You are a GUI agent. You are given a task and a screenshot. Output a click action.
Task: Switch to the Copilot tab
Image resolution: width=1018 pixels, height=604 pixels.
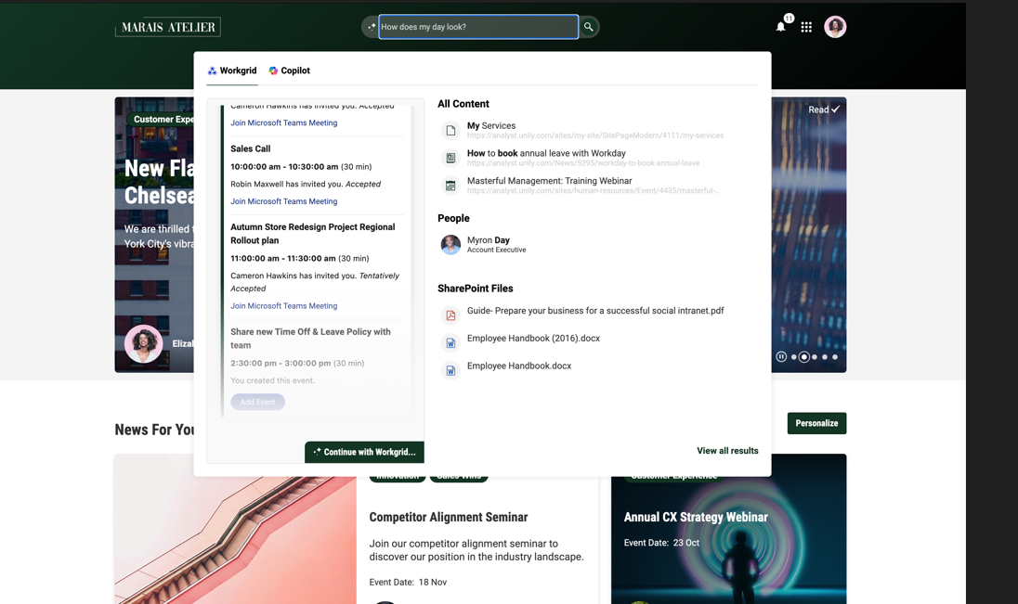(x=289, y=71)
